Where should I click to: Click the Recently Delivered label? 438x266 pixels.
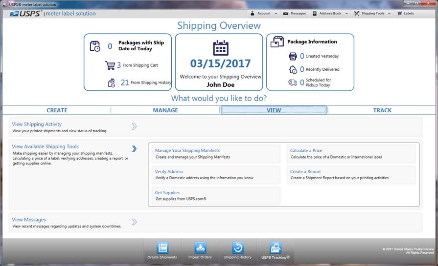pyautogui.click(x=323, y=69)
